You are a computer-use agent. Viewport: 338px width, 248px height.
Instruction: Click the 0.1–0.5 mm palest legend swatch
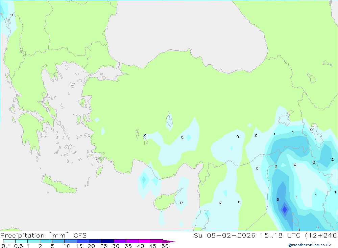coord(9,241)
